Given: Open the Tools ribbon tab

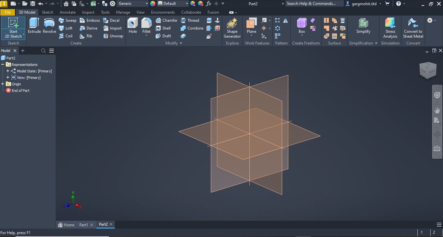Looking at the screenshot, I should (105, 12).
